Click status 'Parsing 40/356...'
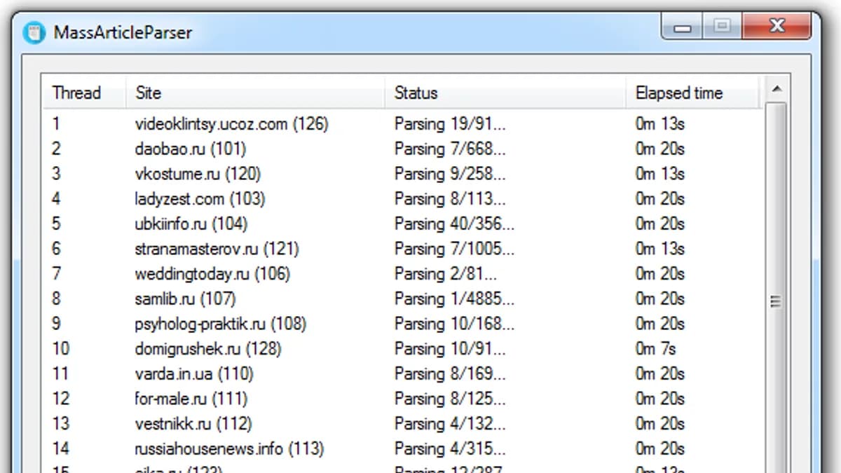The width and height of the screenshot is (841, 473). click(x=454, y=224)
